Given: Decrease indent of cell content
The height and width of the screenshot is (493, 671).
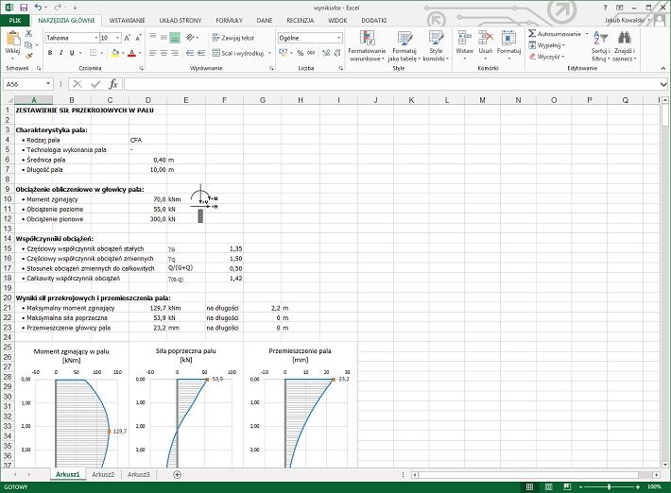Looking at the screenshot, I should [190, 53].
